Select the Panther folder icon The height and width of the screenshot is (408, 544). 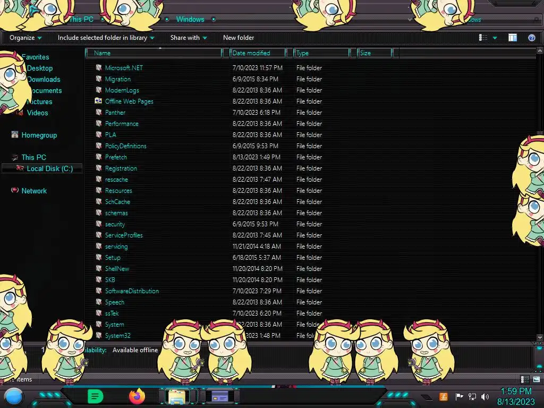tap(98, 112)
